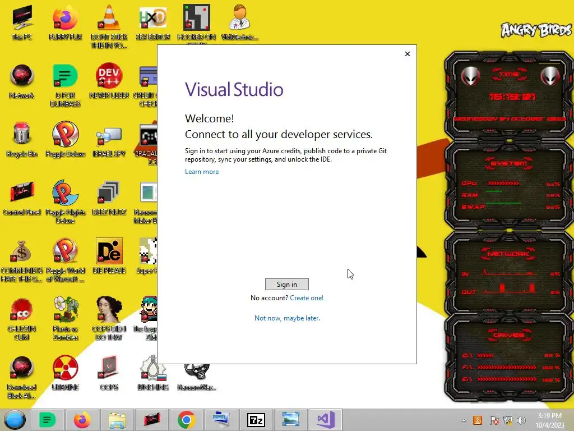Launch the Firefox icon labeled FURRYFUX

point(65,22)
